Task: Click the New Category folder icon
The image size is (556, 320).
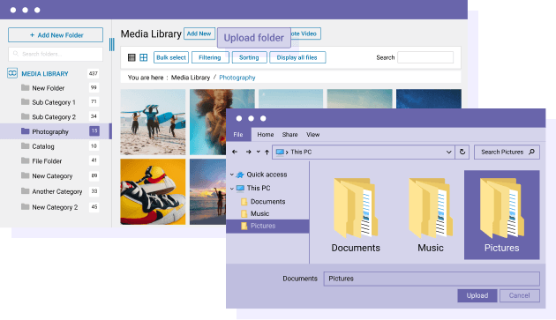Action: 26,175
